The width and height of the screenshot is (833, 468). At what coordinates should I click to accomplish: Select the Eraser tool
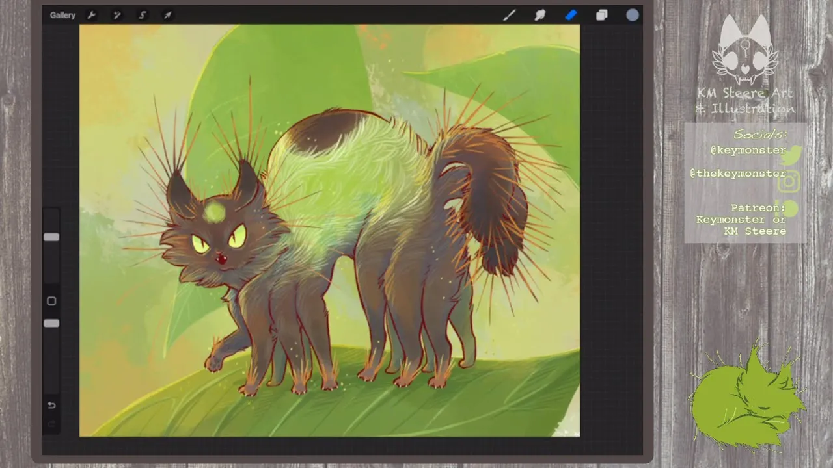[x=571, y=15]
